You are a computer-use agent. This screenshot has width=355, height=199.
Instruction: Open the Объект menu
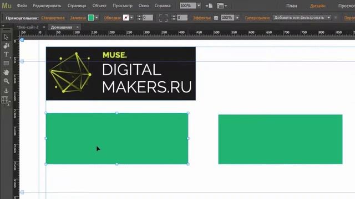point(99,6)
